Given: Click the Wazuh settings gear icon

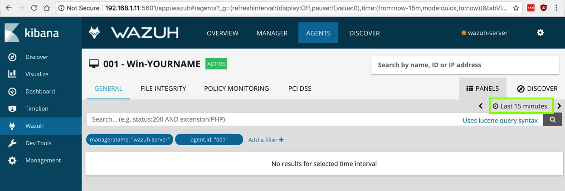Looking at the screenshot, I should tap(540, 33).
